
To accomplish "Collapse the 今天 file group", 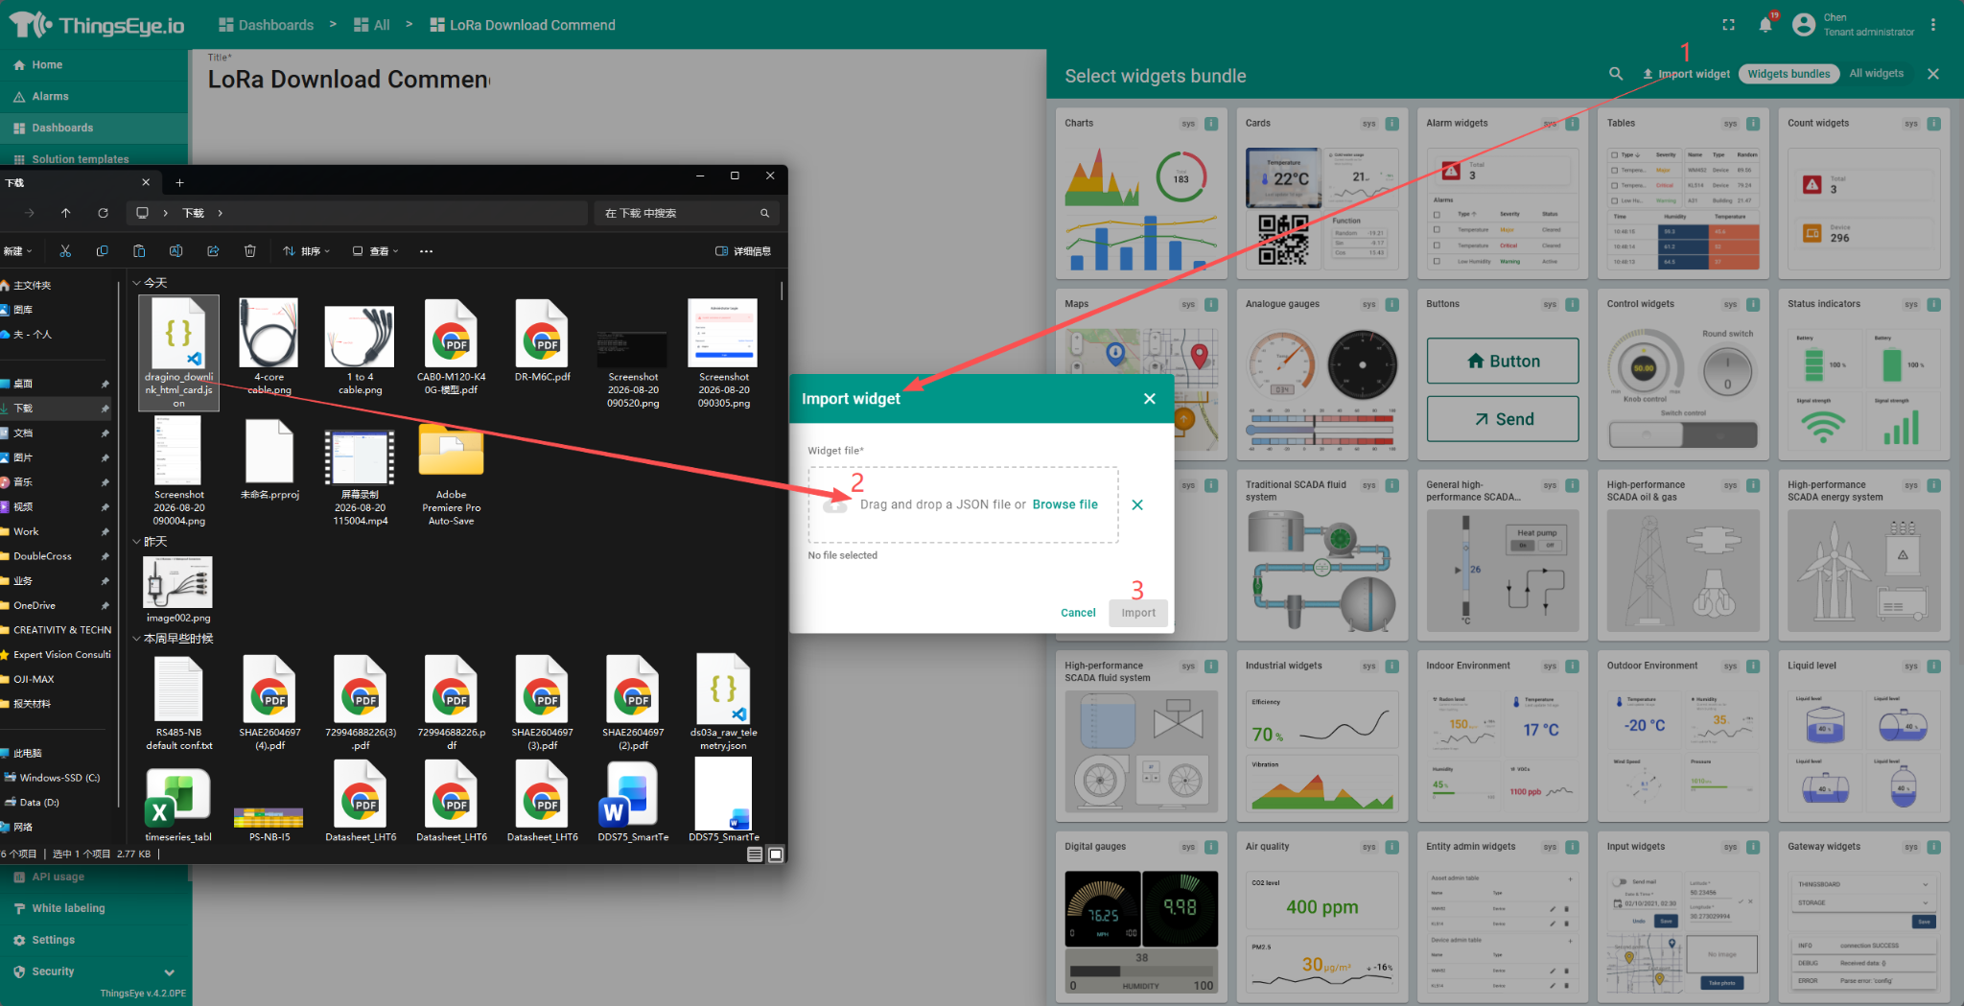I will 136,283.
